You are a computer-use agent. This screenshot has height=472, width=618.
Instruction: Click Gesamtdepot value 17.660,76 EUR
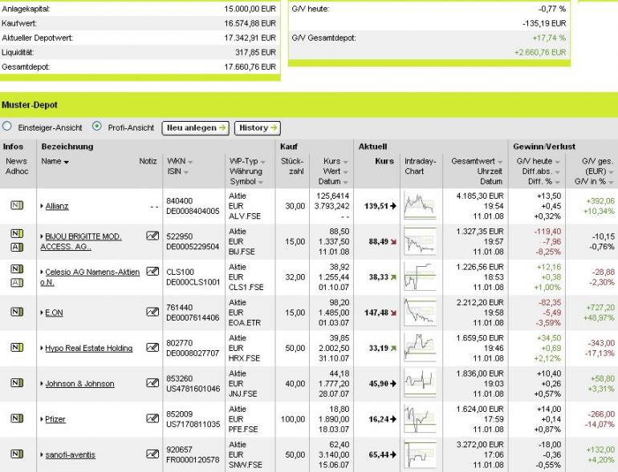[x=250, y=67]
